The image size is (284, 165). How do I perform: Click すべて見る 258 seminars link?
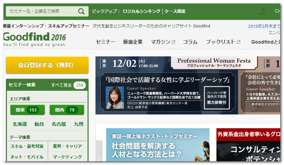(68, 85)
